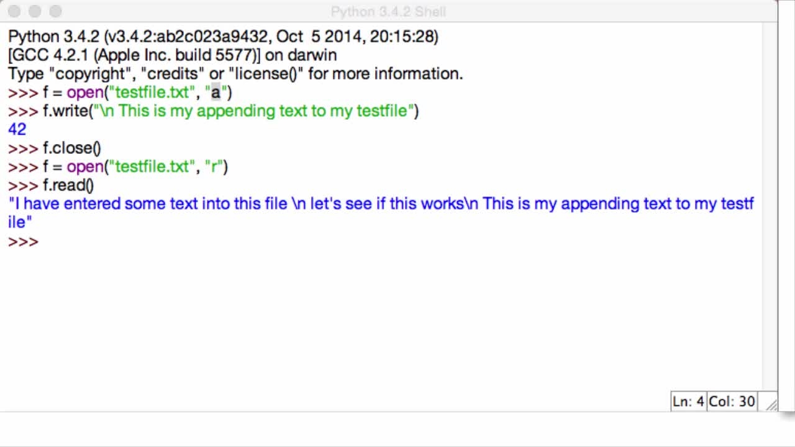Zoom the Python Shell window

click(x=55, y=11)
